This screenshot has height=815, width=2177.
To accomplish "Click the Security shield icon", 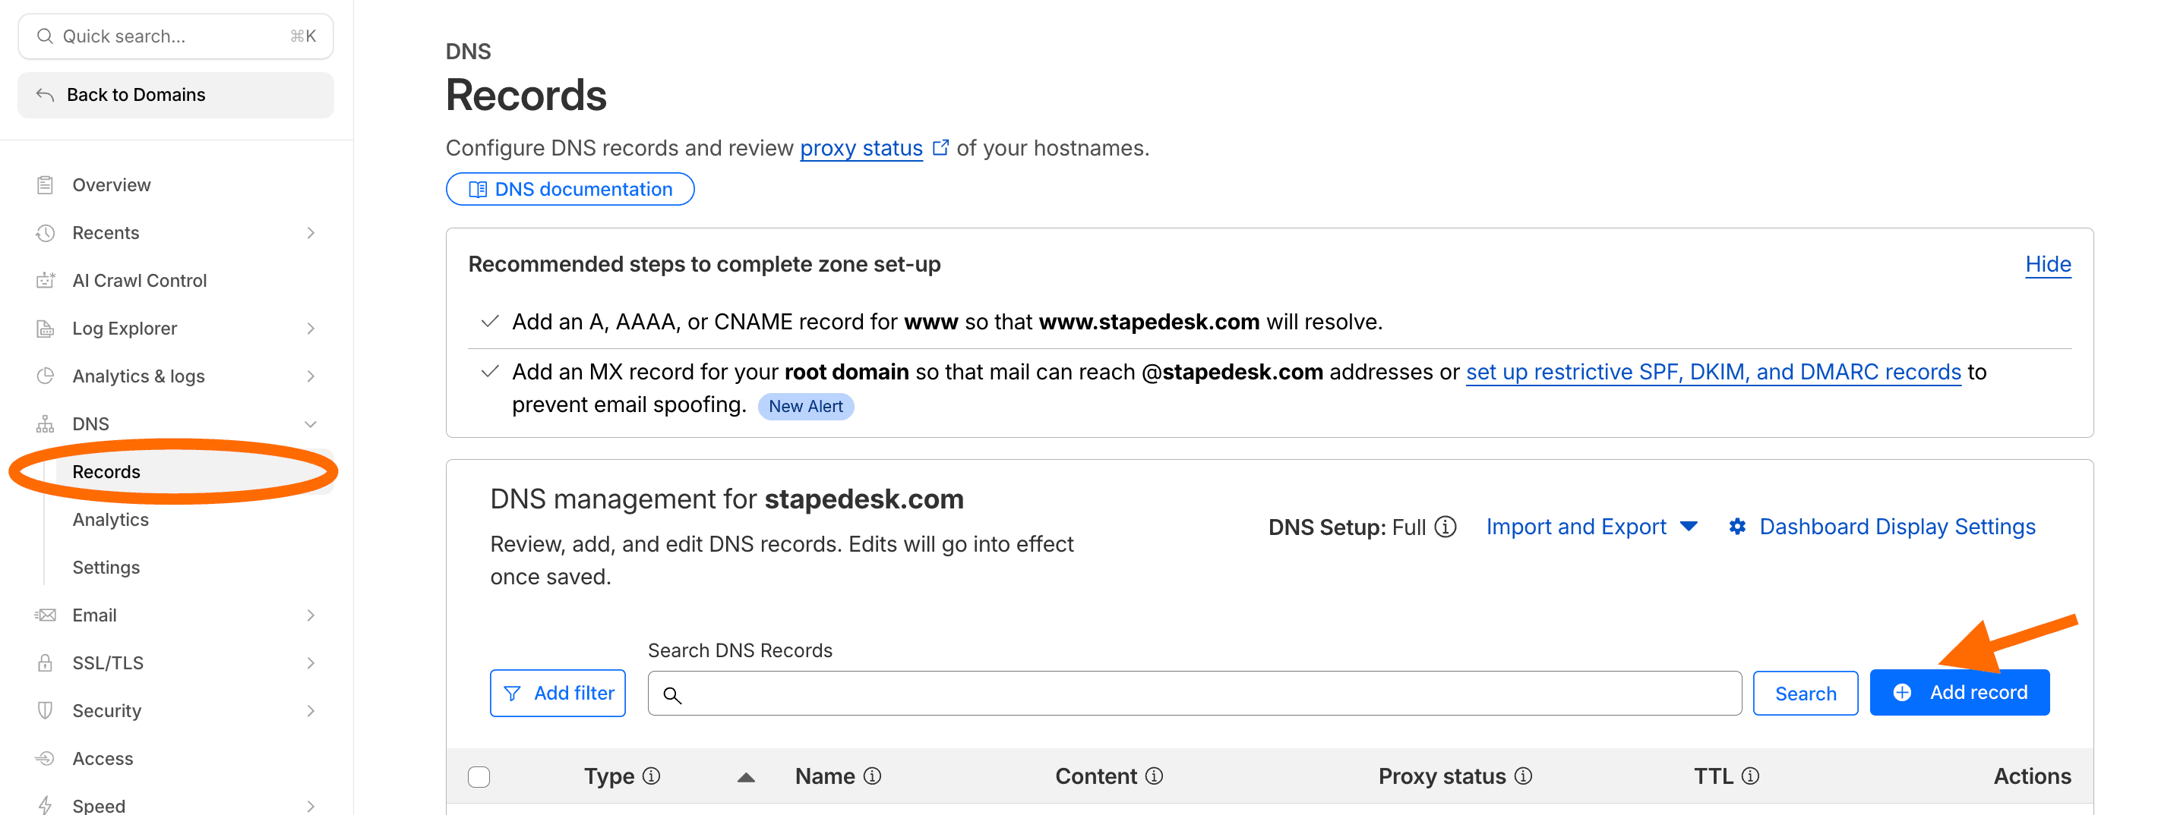I will tap(46, 710).
